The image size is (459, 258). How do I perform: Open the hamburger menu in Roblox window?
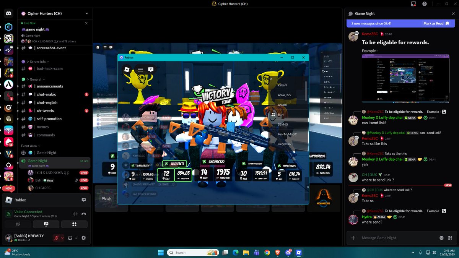140,70
